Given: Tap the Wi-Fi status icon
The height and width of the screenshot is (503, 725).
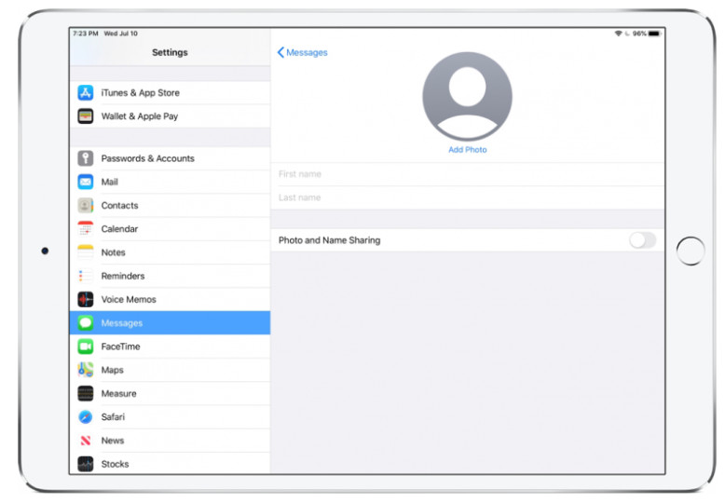Looking at the screenshot, I should (618, 34).
